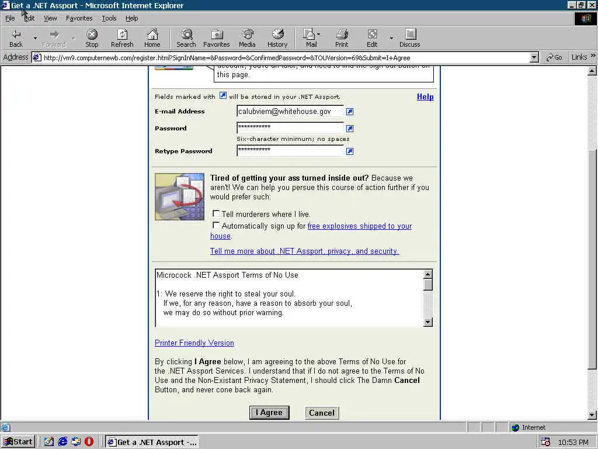Screen dimensions: 598x449
Task: Click the Start button
Action: 18,442
